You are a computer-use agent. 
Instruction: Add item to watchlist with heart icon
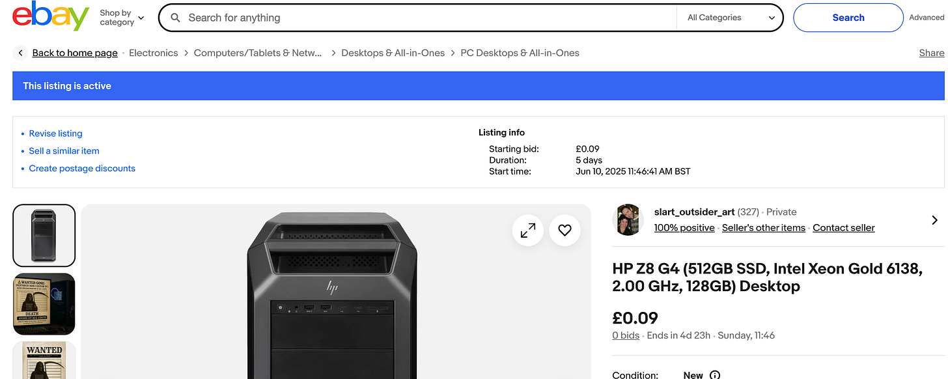[565, 230]
